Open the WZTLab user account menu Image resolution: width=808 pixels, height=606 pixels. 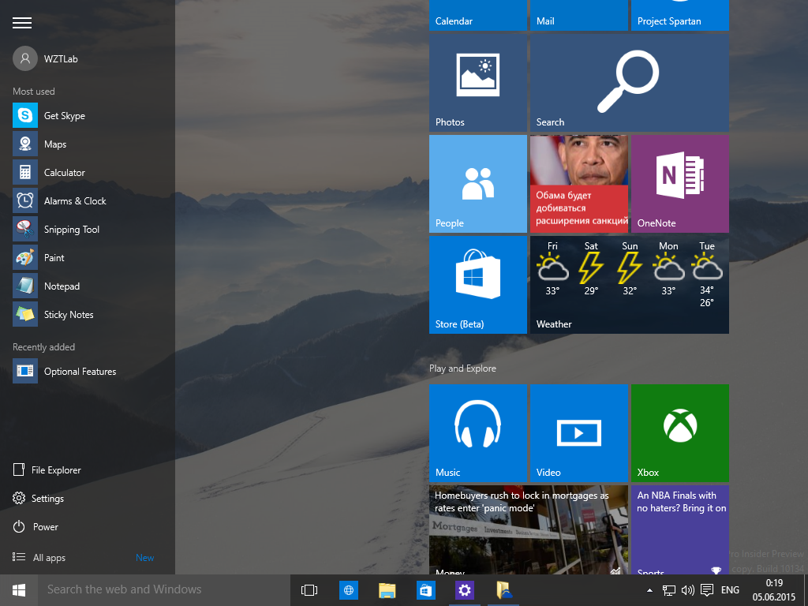point(45,58)
